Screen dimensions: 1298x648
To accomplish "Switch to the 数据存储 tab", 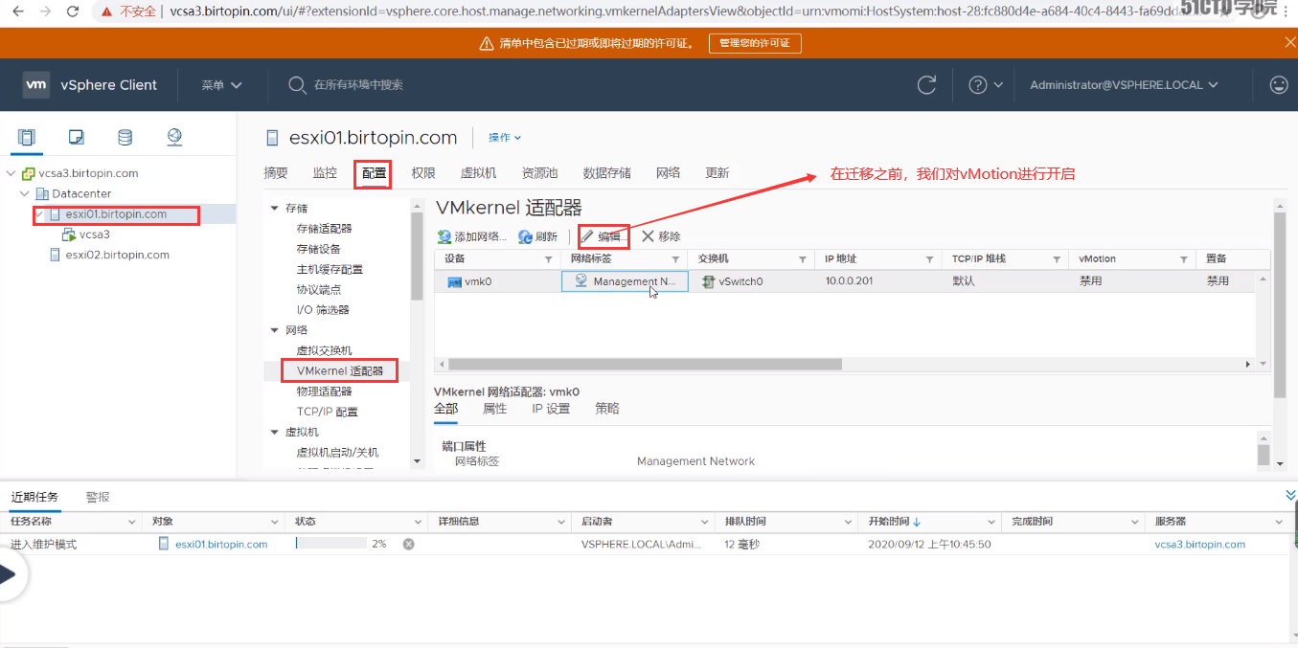I will pos(606,173).
